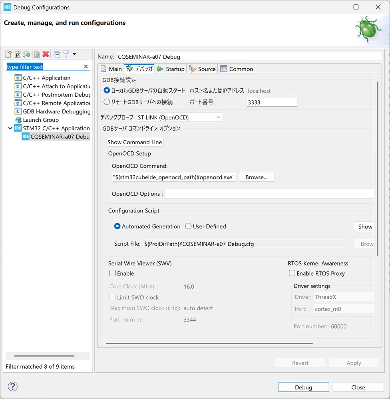Open the デバッグプローブ ST-LINK (OpenOCD) dropdown

179,117
